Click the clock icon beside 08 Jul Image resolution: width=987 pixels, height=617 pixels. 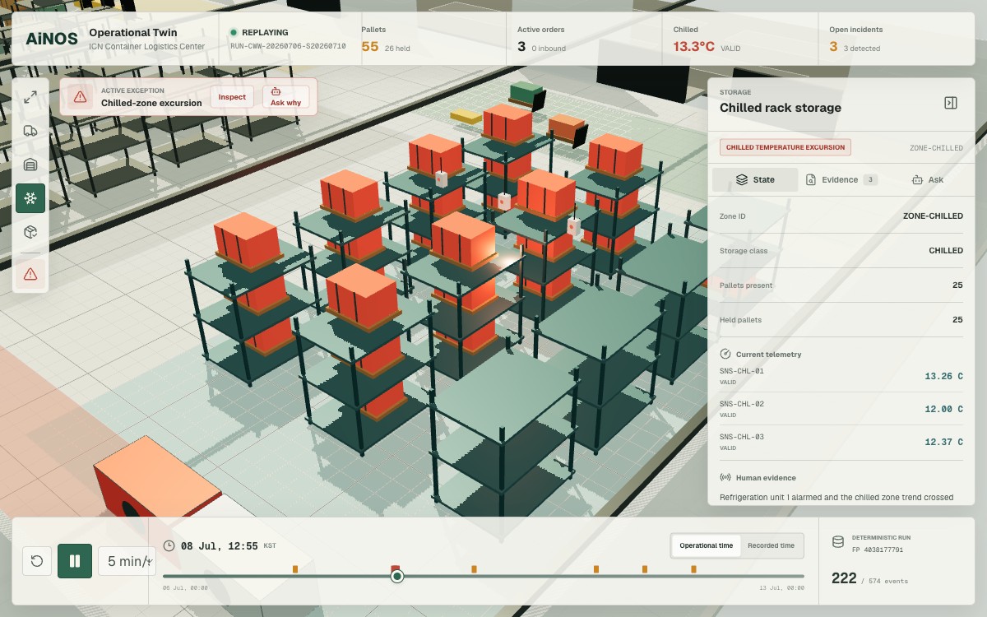pyautogui.click(x=169, y=545)
